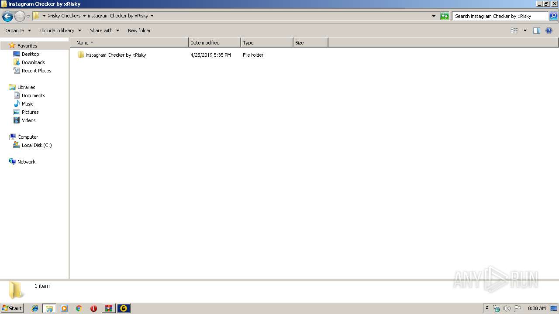This screenshot has height=314, width=559.
Task: Select Network in navigation pane
Action: click(26, 162)
